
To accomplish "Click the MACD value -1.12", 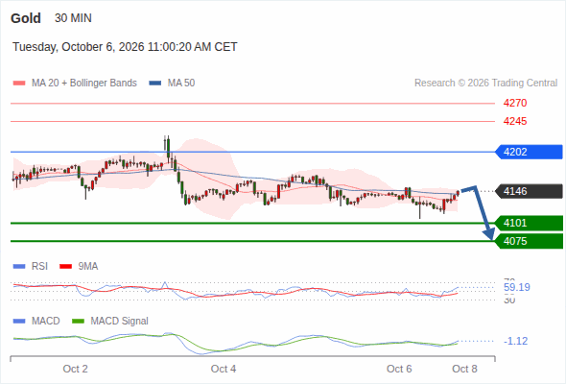I will [516, 341].
